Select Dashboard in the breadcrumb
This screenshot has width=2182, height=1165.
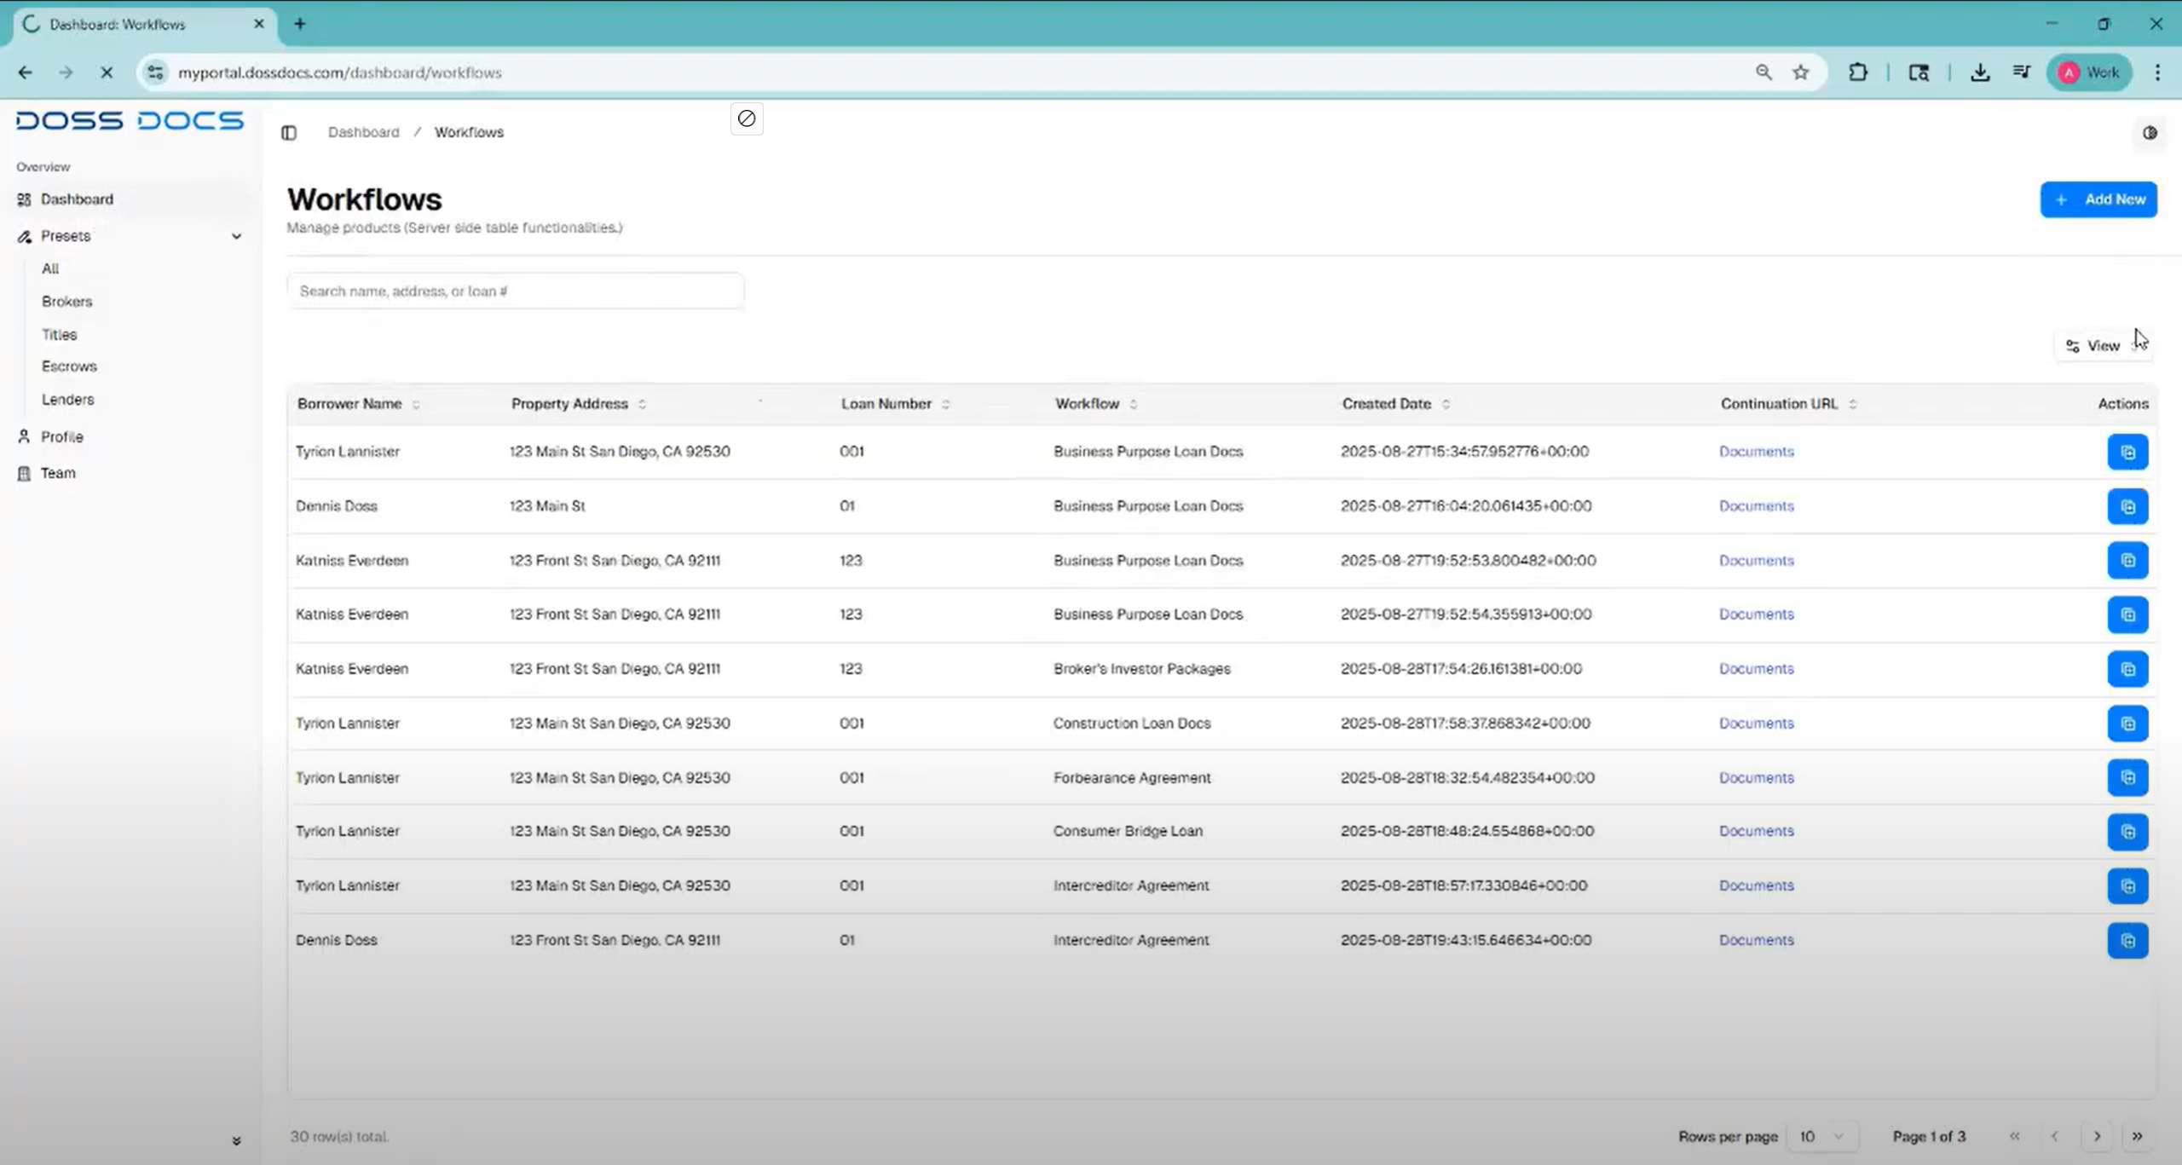363,132
